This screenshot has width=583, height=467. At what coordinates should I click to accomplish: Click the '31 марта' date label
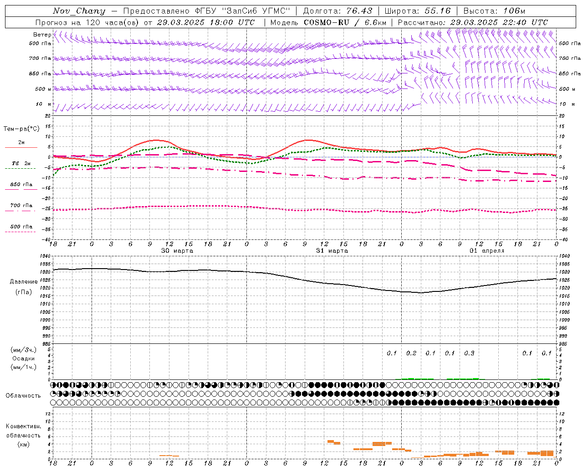click(332, 251)
